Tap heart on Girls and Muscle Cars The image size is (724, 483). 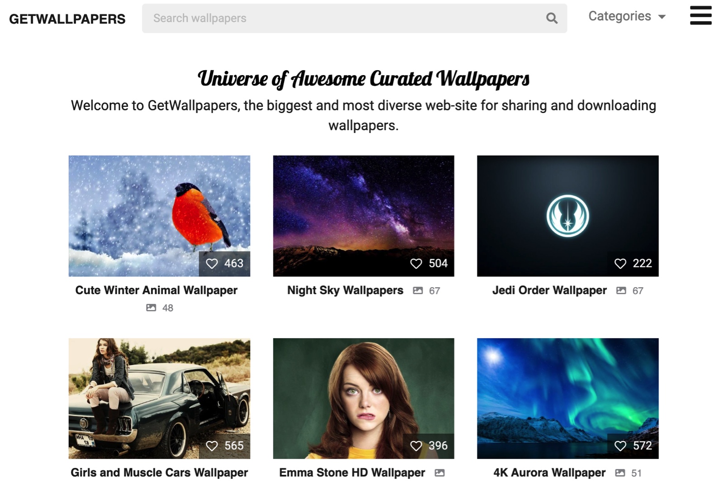click(212, 446)
